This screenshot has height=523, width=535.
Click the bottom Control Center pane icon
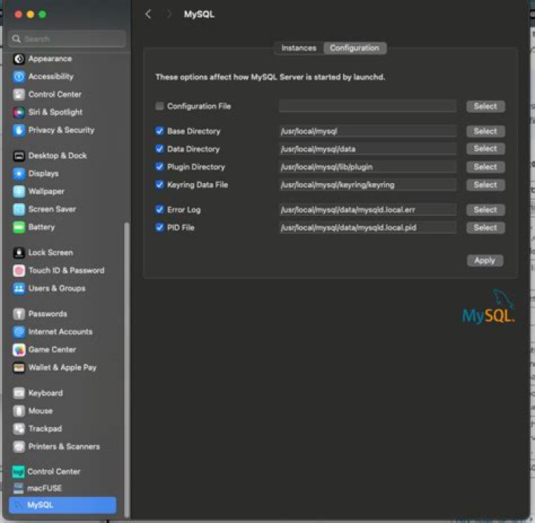click(x=19, y=472)
